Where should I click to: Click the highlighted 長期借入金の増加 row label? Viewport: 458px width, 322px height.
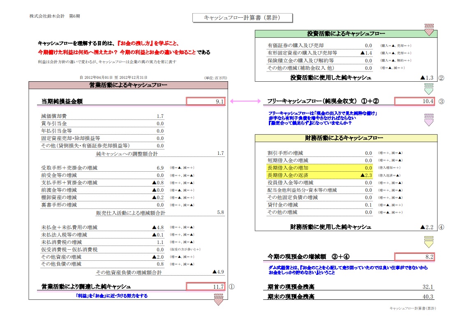pyautogui.click(x=288, y=168)
